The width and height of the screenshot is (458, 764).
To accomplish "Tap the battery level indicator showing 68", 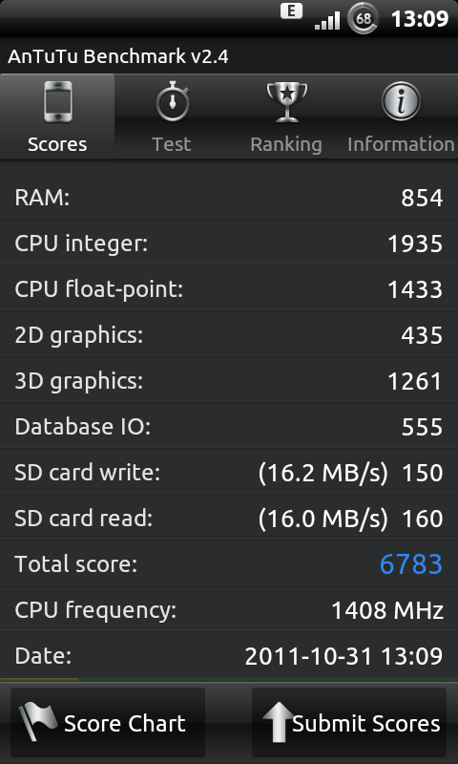I will (364, 18).
